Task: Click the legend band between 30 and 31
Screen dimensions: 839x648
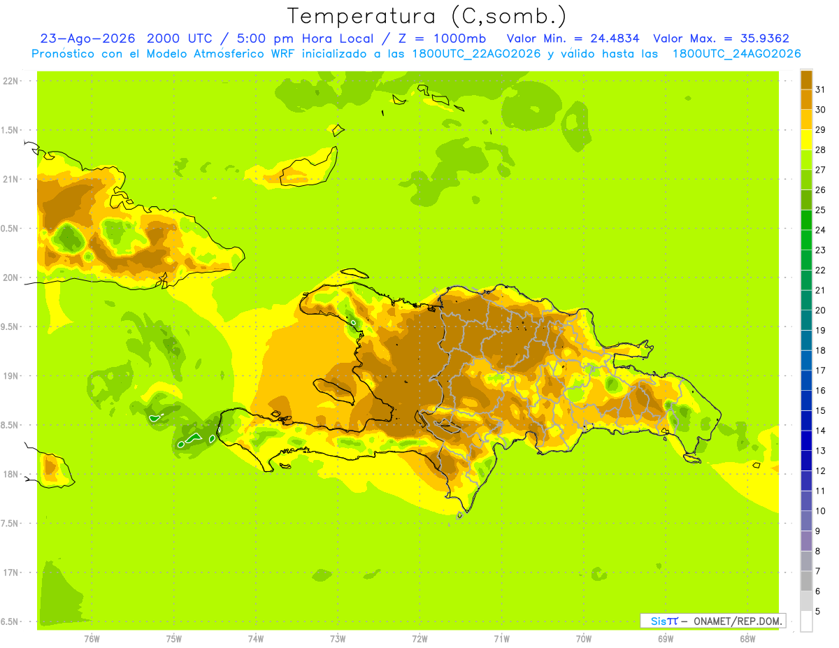Action: coord(806,100)
